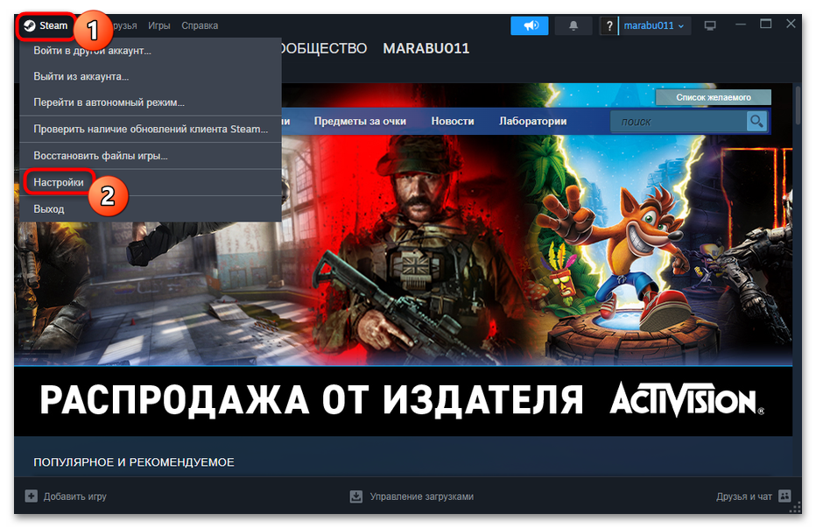Click the question mark support icon
The image size is (816, 528).
tap(608, 25)
